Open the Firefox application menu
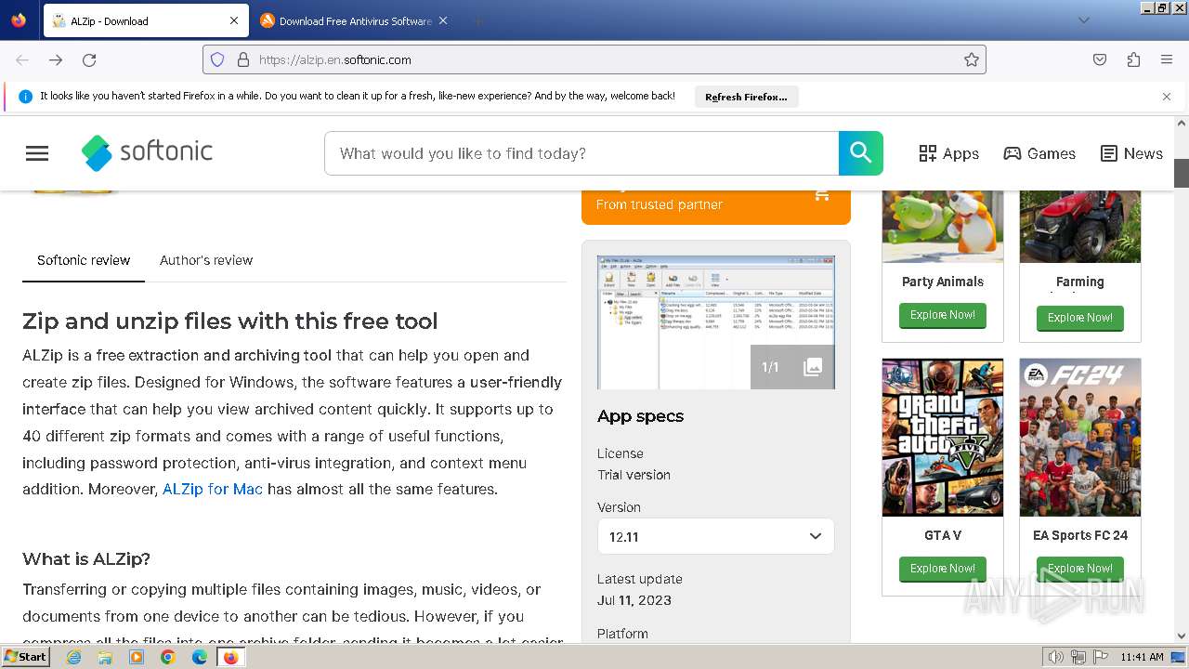 point(1167,59)
